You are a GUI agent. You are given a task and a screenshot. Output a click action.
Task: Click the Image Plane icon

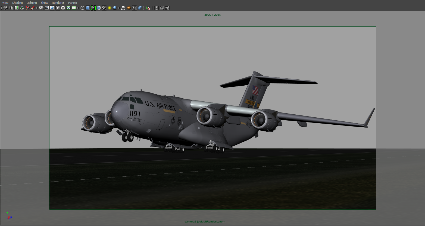point(22,8)
